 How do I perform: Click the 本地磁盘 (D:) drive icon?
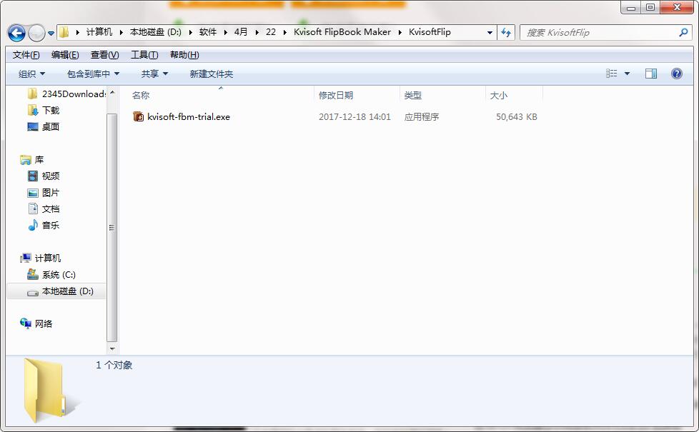(x=33, y=292)
